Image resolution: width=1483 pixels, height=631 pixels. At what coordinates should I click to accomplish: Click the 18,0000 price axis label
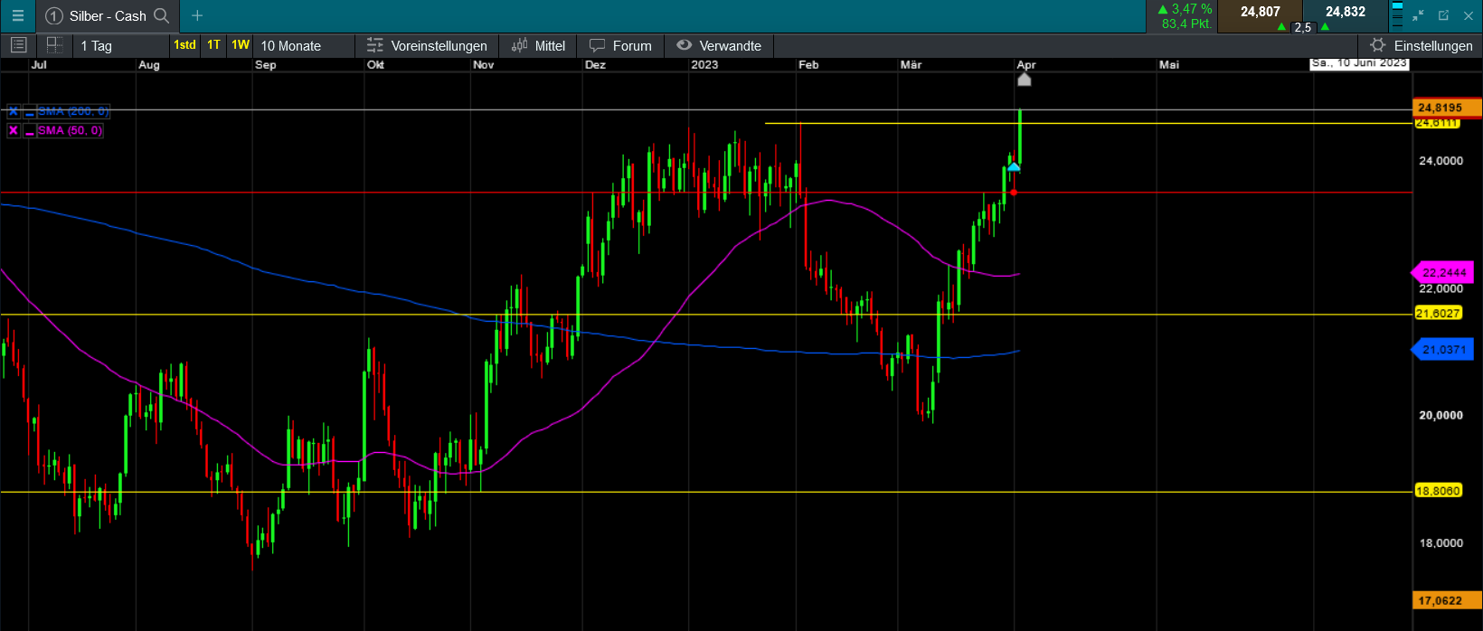point(1440,543)
